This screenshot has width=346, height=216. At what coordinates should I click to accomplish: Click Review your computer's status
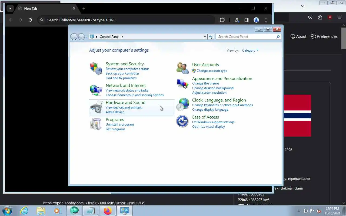pyautogui.click(x=127, y=69)
